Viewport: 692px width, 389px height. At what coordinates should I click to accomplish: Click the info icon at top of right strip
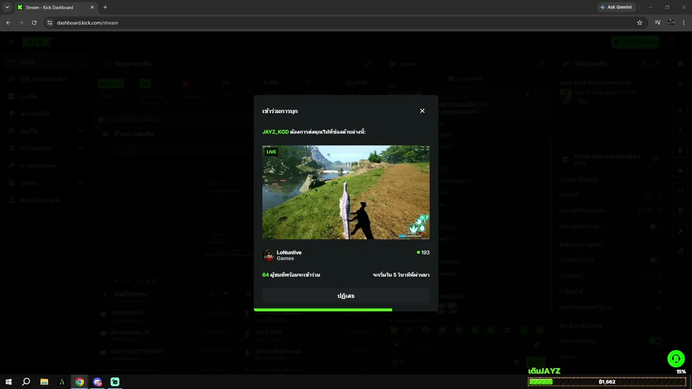coord(681,64)
